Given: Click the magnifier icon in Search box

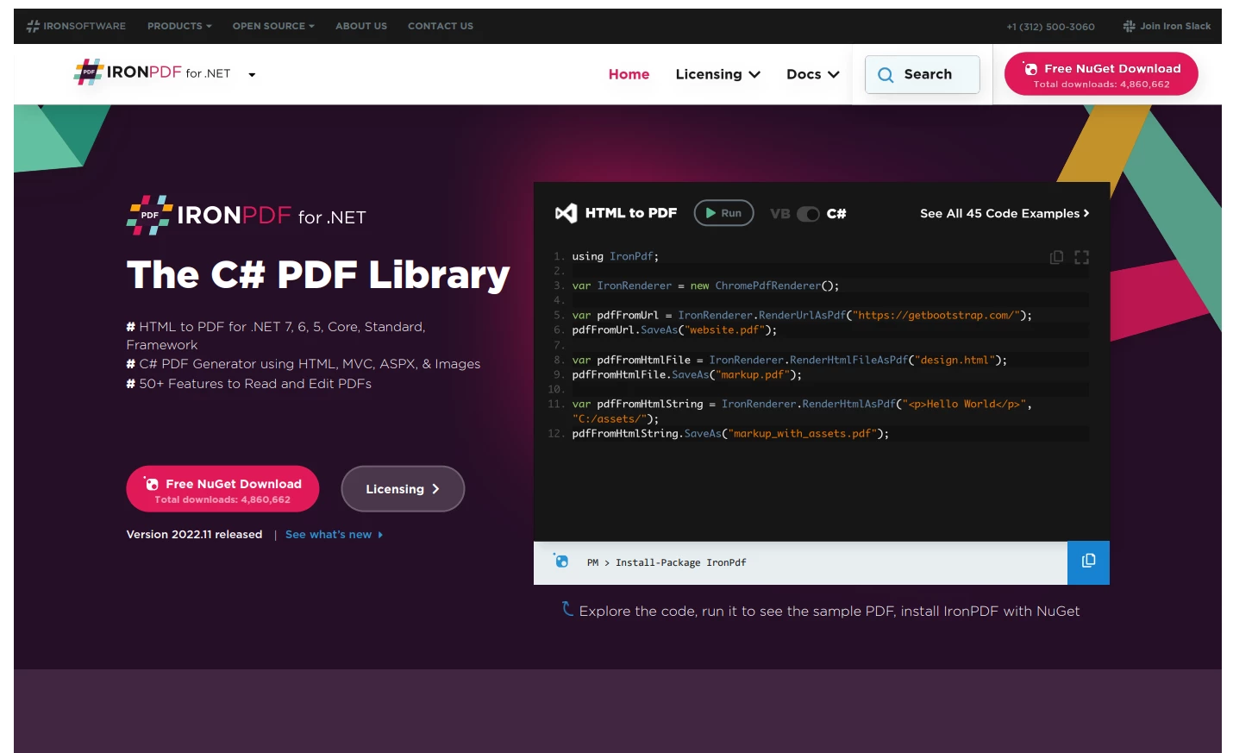Looking at the screenshot, I should pos(886,75).
